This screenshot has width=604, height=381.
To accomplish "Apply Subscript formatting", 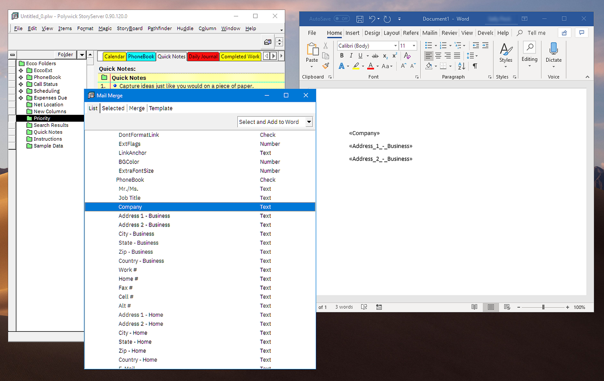I will pyautogui.click(x=385, y=56).
